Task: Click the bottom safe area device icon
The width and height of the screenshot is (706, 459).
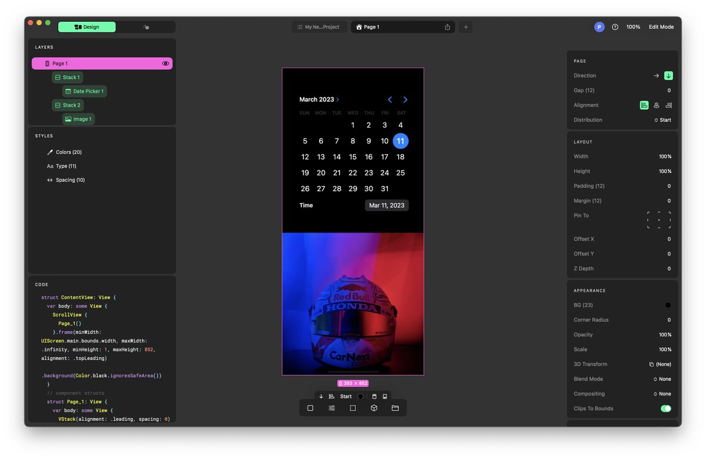Action: click(385, 397)
